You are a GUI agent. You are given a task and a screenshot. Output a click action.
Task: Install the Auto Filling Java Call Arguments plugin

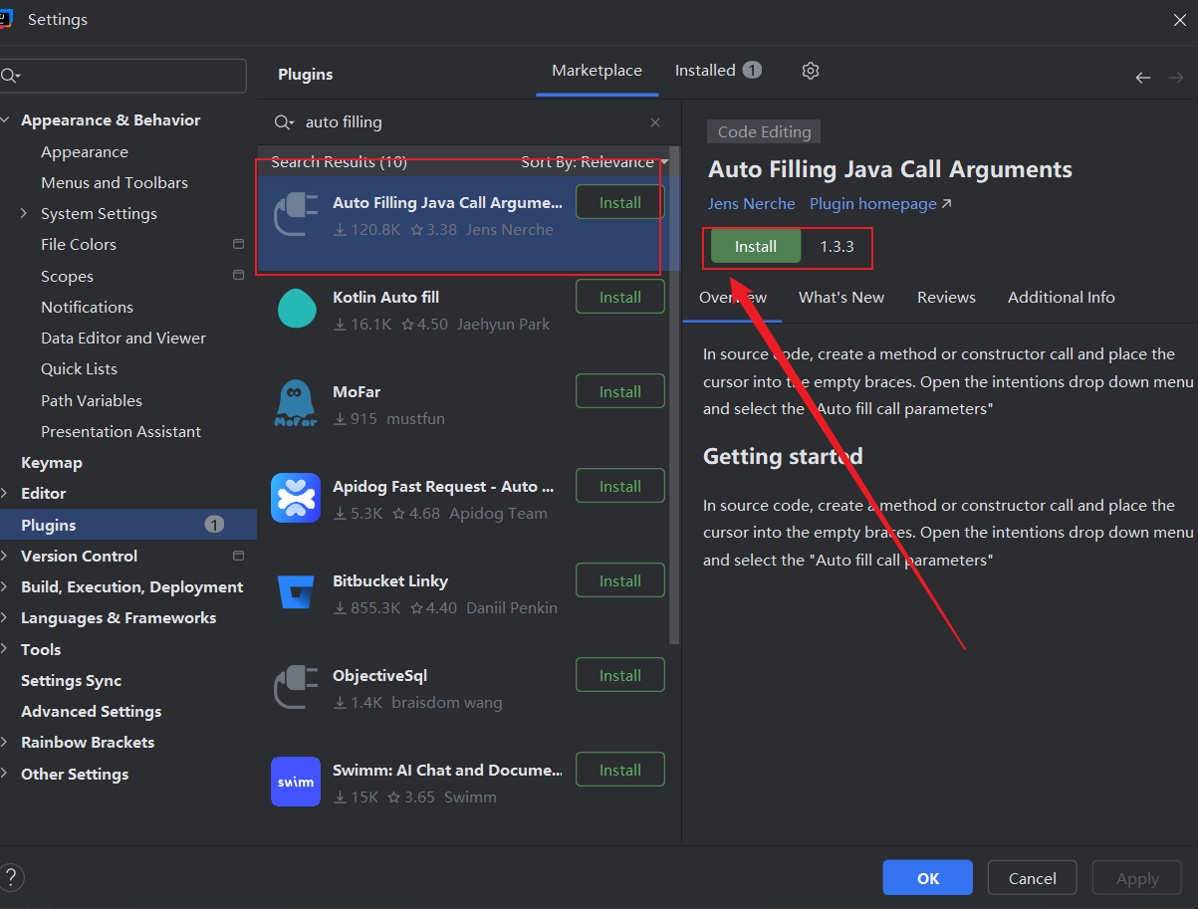pyautogui.click(x=755, y=247)
